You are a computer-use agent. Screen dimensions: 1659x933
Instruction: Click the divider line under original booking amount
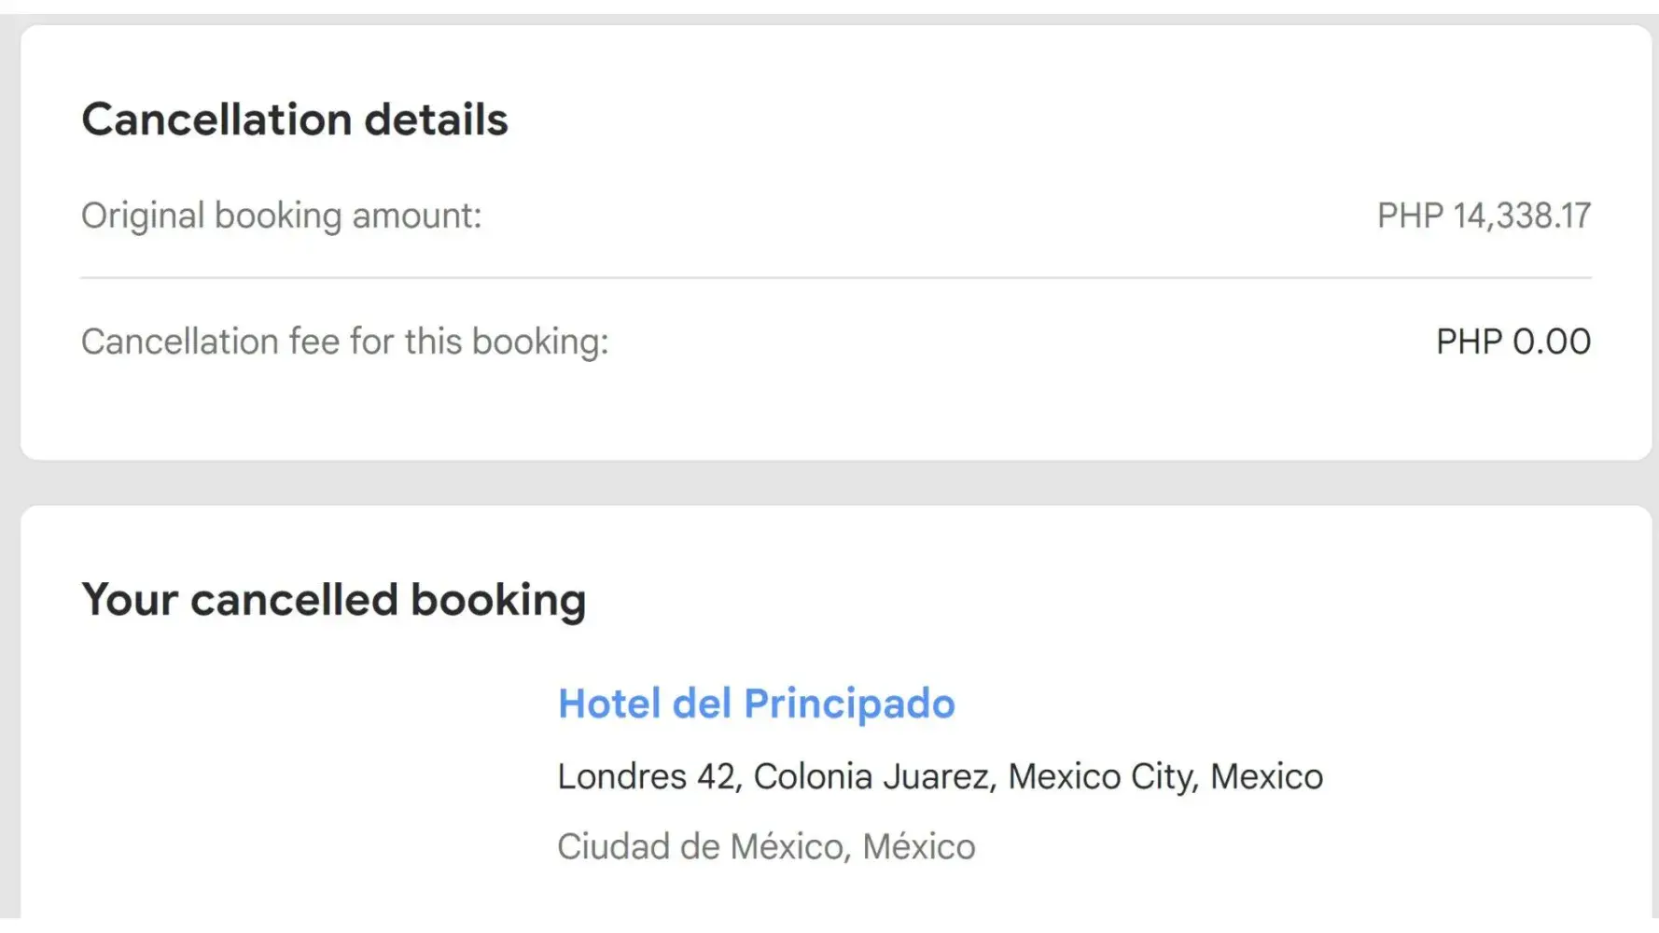click(x=836, y=277)
